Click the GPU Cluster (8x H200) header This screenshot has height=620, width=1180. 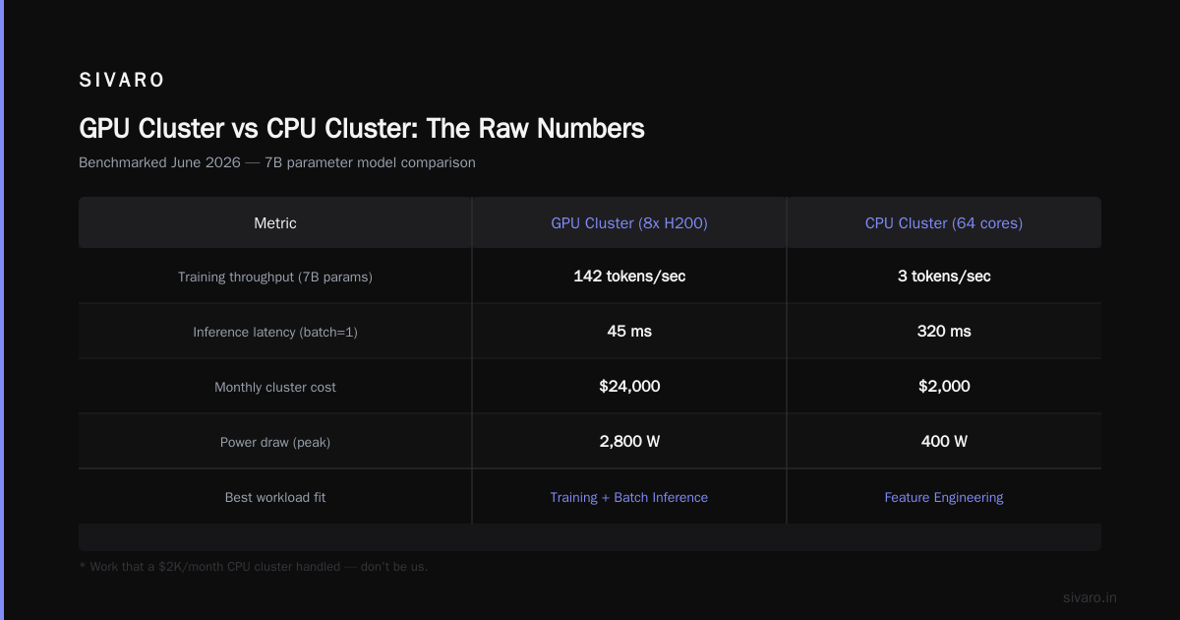pos(629,223)
